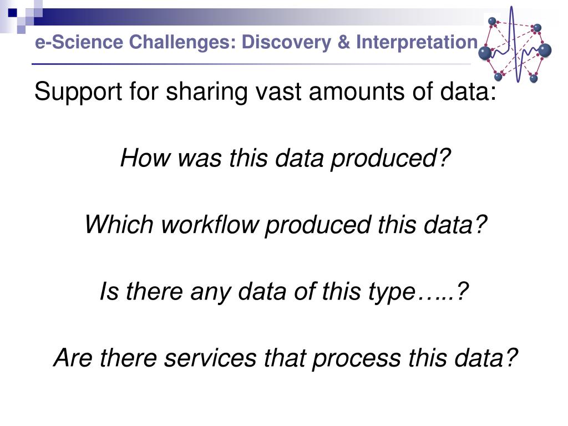Click 'Are there services that process this data?'
Image resolution: width=568 pixels, height=426 pixels.
pyautogui.click(x=286, y=359)
